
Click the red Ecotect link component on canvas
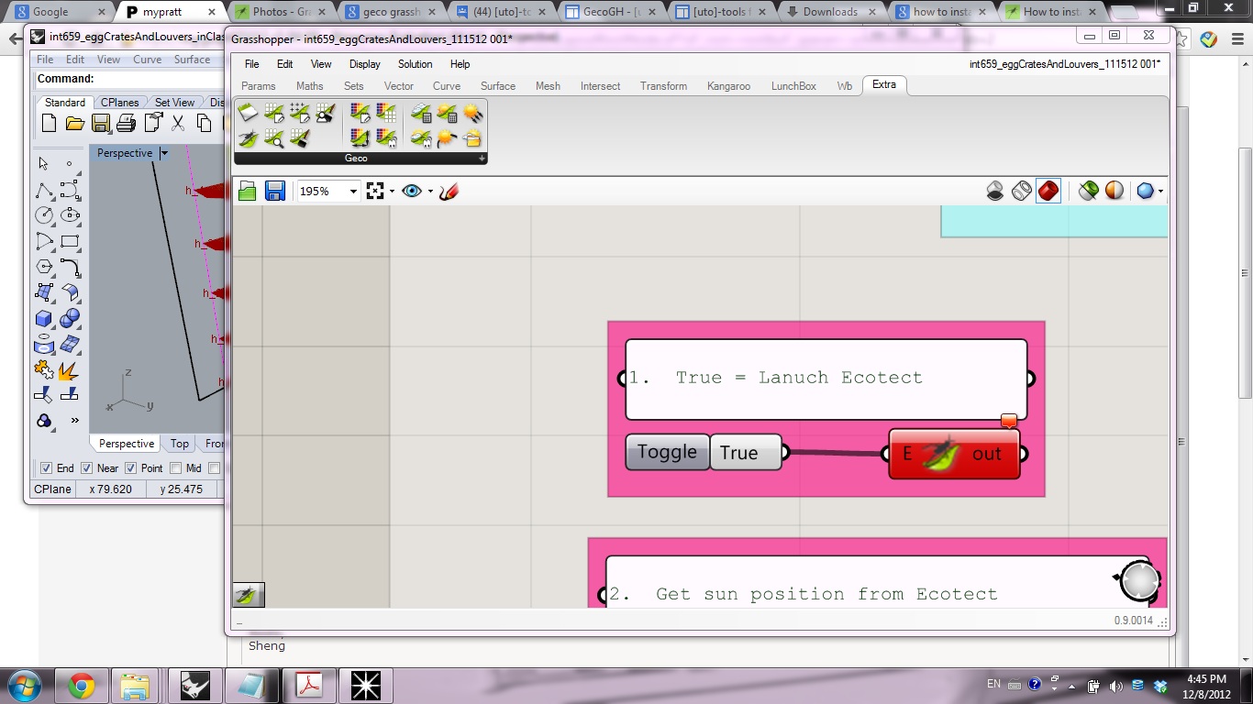[953, 454]
